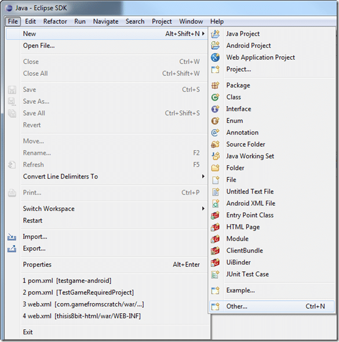This screenshot has height=342, width=339.
Task: Click the Web Application Project globe icon
Action: point(215,57)
